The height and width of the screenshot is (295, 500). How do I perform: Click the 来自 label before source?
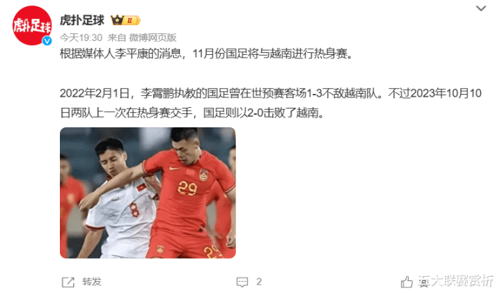tap(117, 38)
